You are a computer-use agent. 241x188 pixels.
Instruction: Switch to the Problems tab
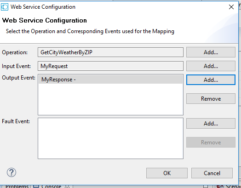click(x=17, y=186)
